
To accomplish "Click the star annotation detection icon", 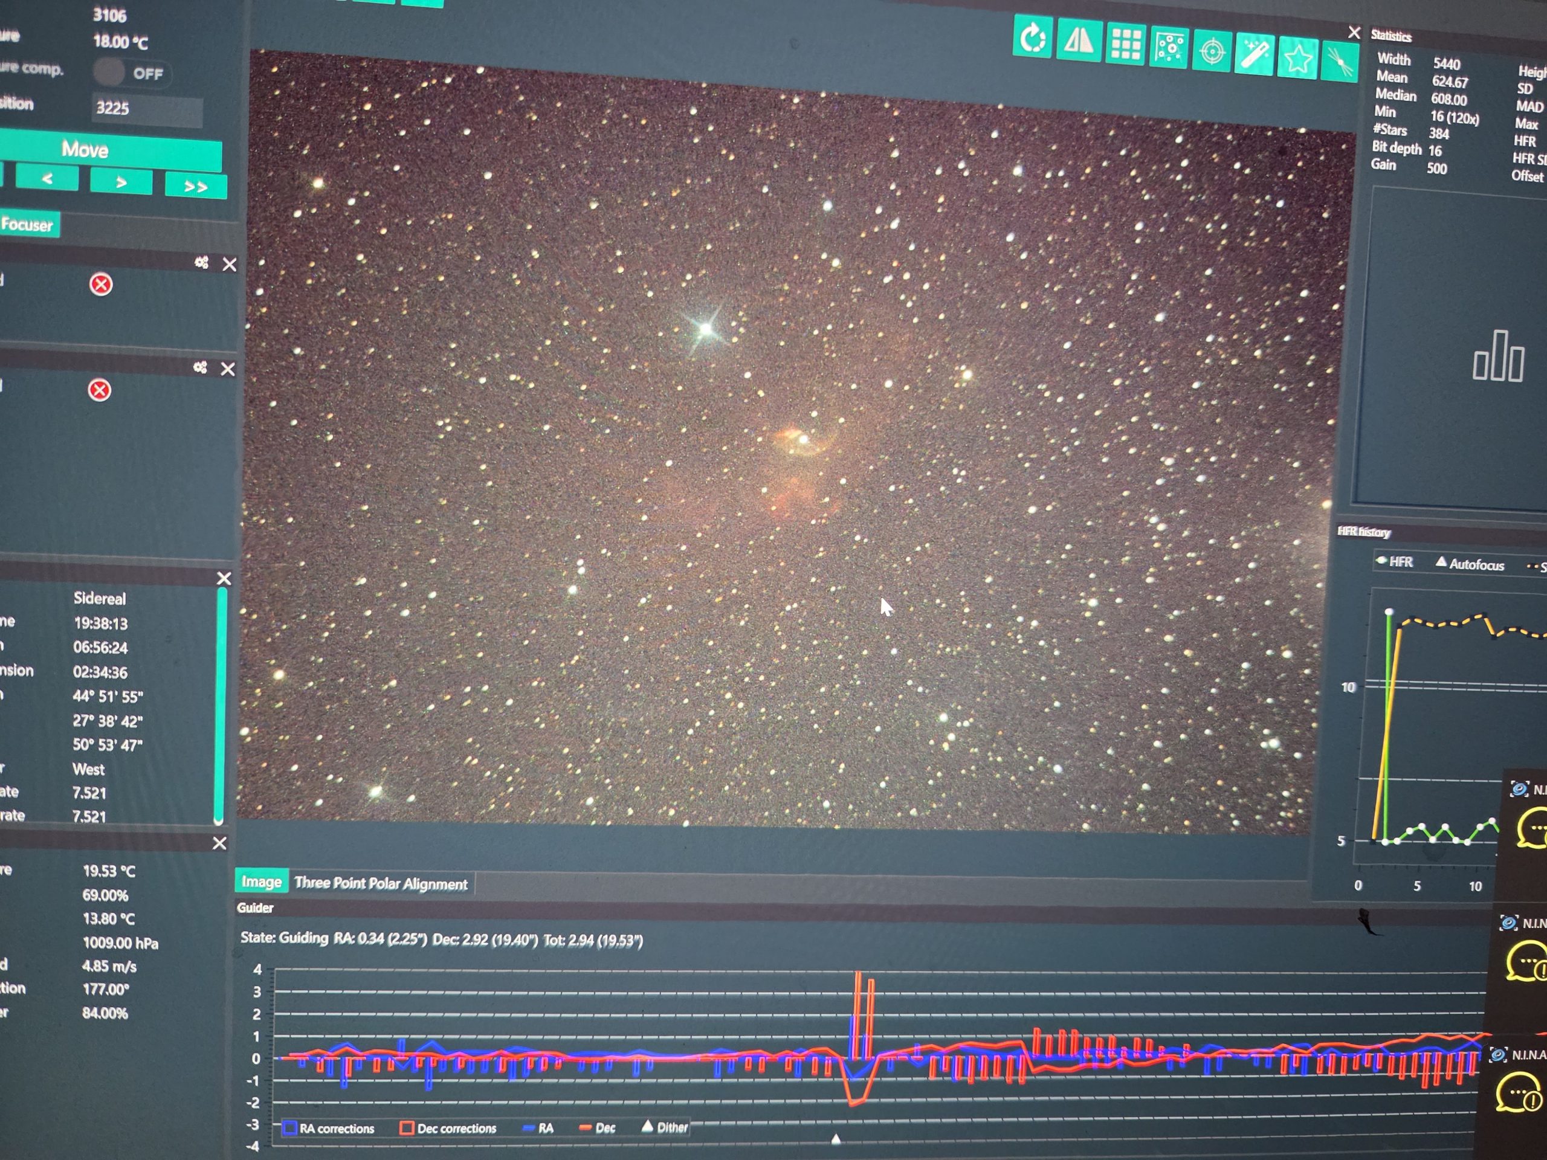I will click(1169, 48).
